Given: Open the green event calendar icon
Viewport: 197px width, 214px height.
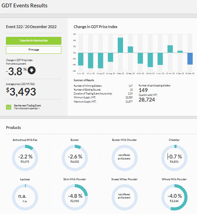Looking at the screenshot, I should point(8,107).
